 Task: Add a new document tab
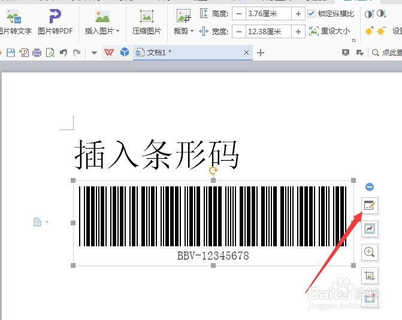261,53
